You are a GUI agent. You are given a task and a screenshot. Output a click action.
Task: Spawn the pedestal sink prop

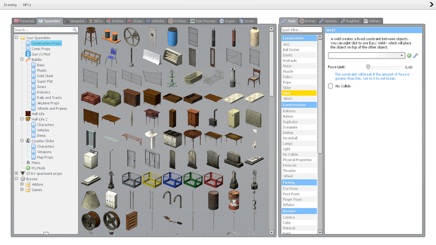coord(151,139)
